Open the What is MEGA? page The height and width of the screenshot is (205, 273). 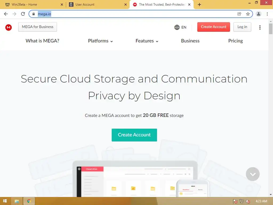coord(42,41)
